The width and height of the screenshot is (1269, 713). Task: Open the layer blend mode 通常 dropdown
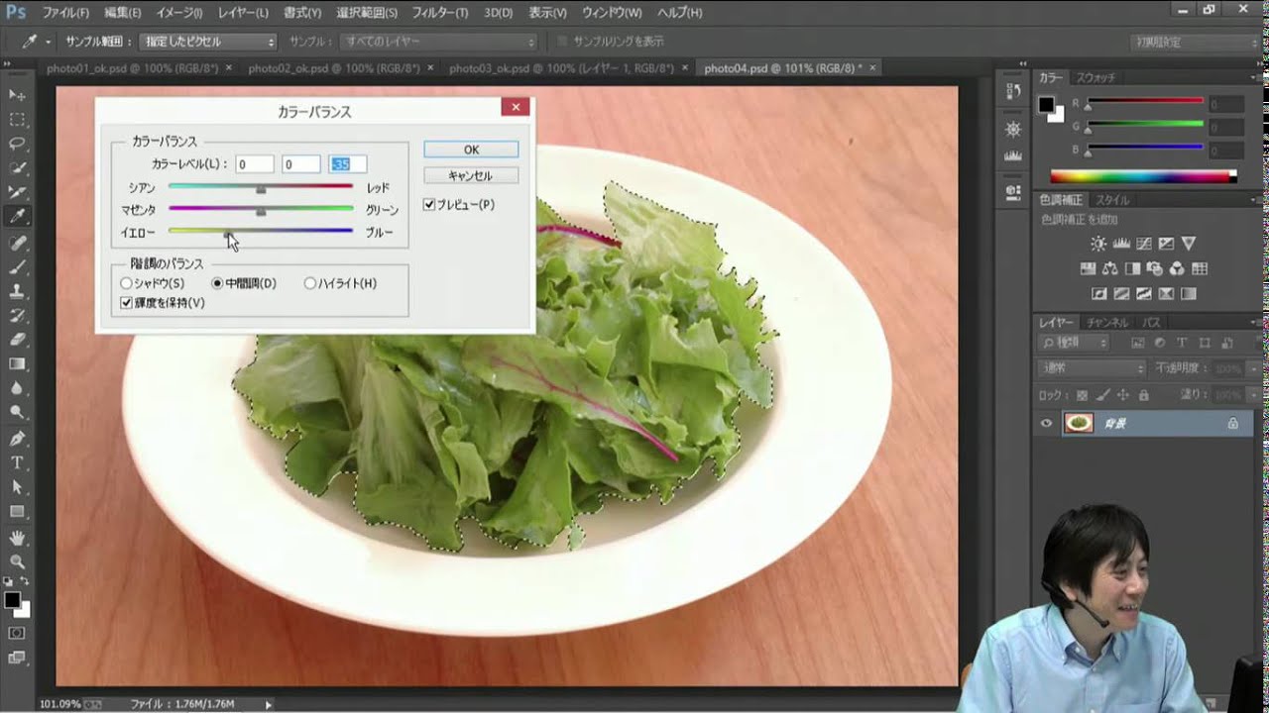[1092, 368]
